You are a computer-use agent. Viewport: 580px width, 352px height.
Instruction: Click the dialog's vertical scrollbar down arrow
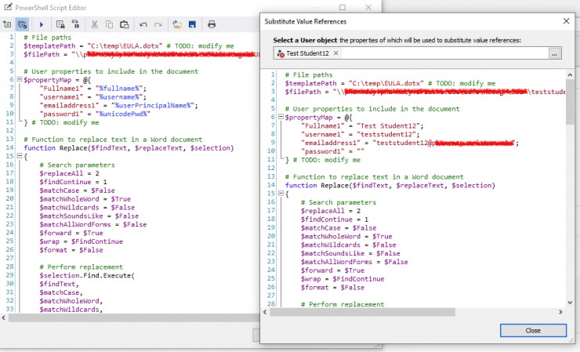pos(570,303)
